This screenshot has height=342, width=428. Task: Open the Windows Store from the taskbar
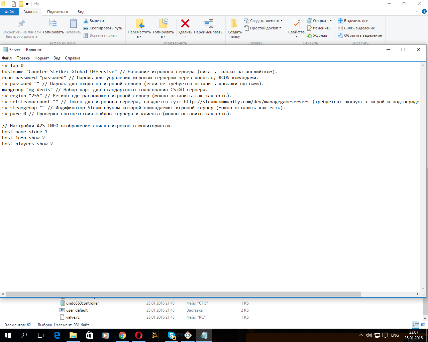pyautogui.click(x=90, y=335)
